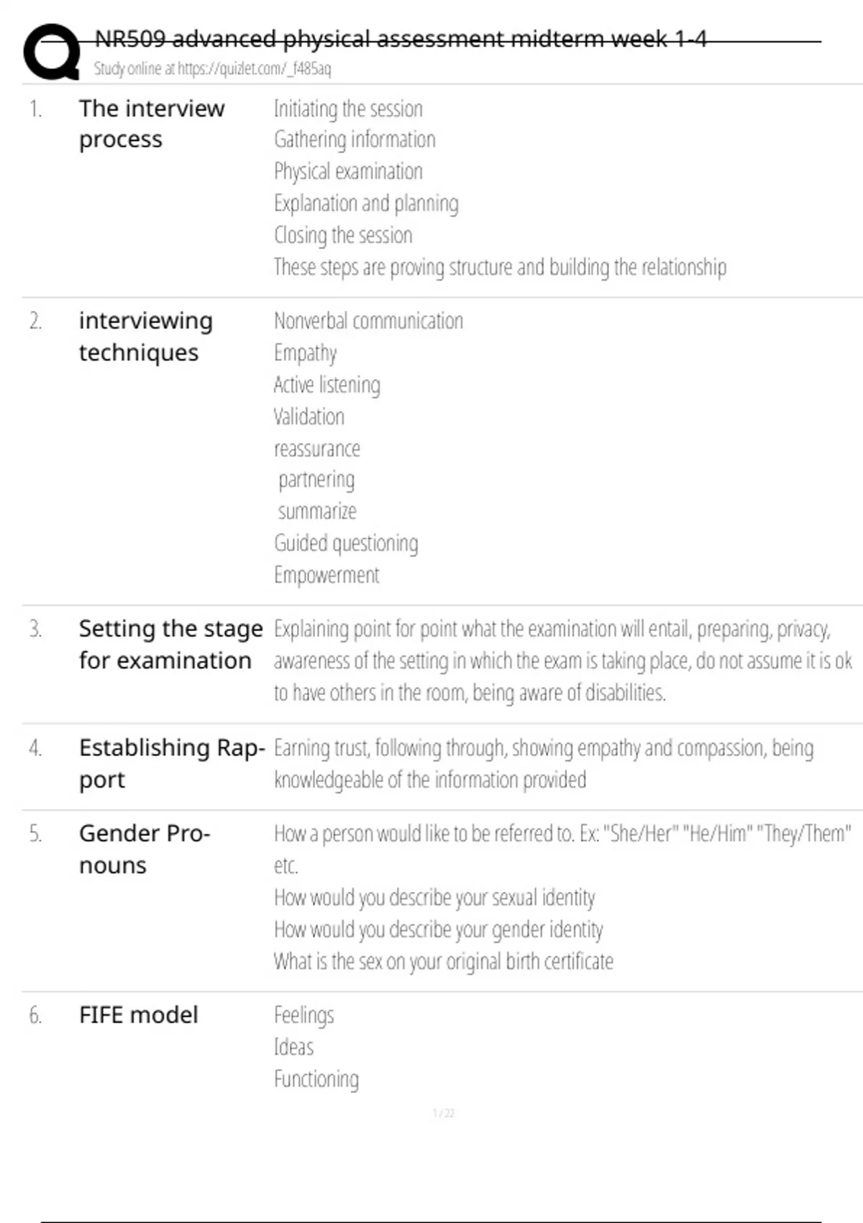Click the 'Guided questioning' line
Image resolution: width=863 pixels, height=1223 pixels.
tap(346, 543)
